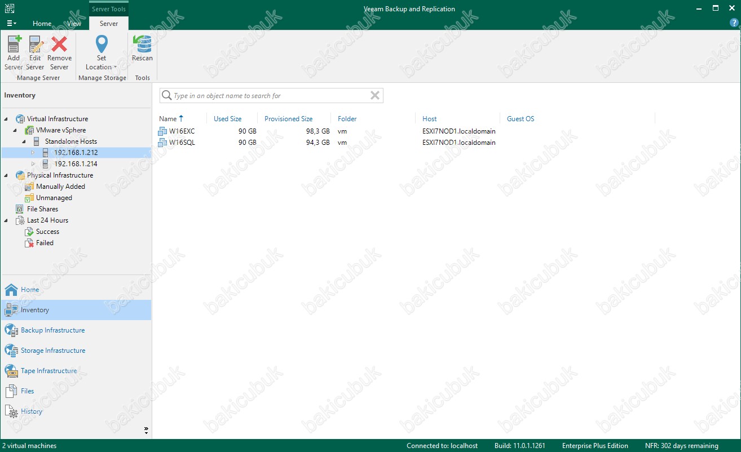Switch to the View ribbon tab

click(x=74, y=24)
